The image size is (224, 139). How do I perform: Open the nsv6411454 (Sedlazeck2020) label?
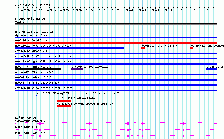(x=77, y=98)
